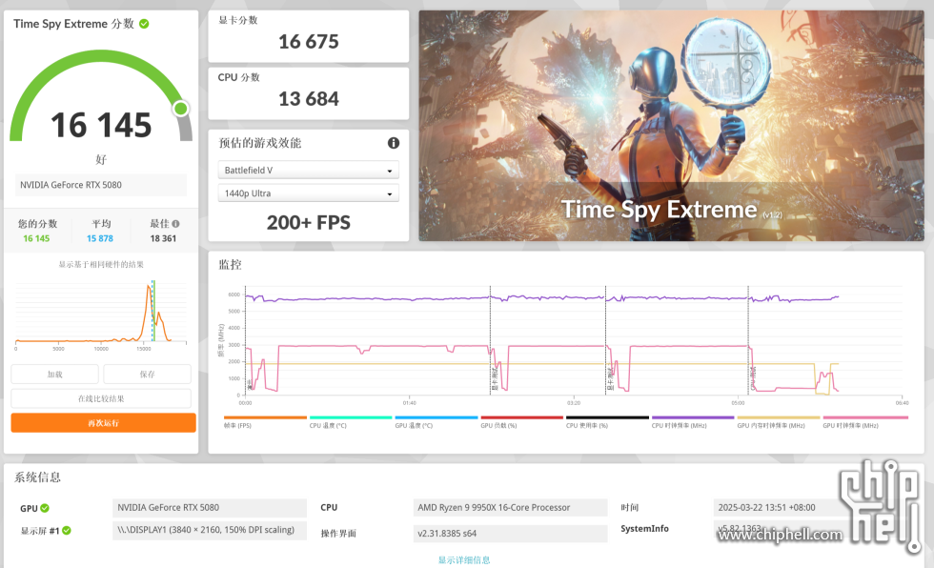Click the Time Spy Extreme artwork banner
934x568 pixels.
click(671, 126)
